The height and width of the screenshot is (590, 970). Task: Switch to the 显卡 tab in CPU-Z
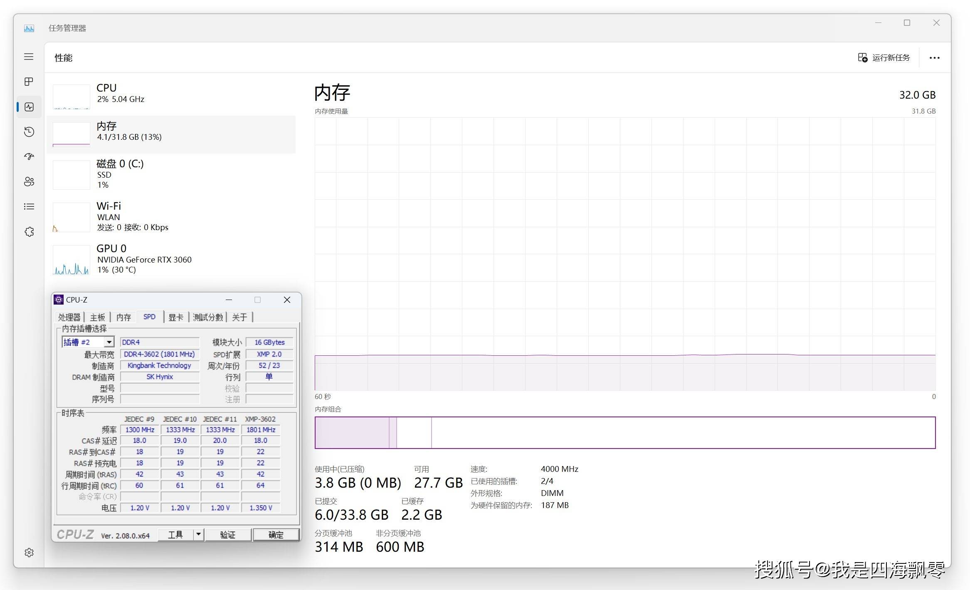pyautogui.click(x=176, y=317)
